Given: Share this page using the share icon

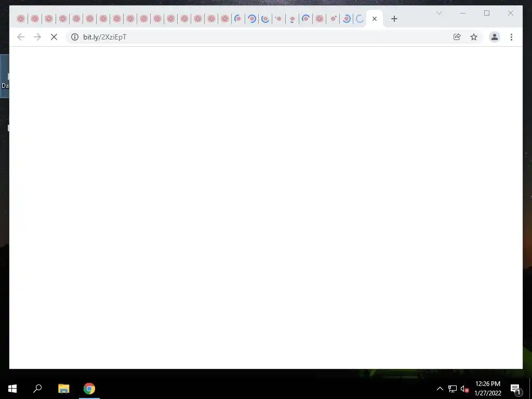Looking at the screenshot, I should [x=457, y=37].
